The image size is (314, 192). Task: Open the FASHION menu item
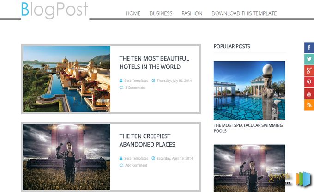(192, 13)
